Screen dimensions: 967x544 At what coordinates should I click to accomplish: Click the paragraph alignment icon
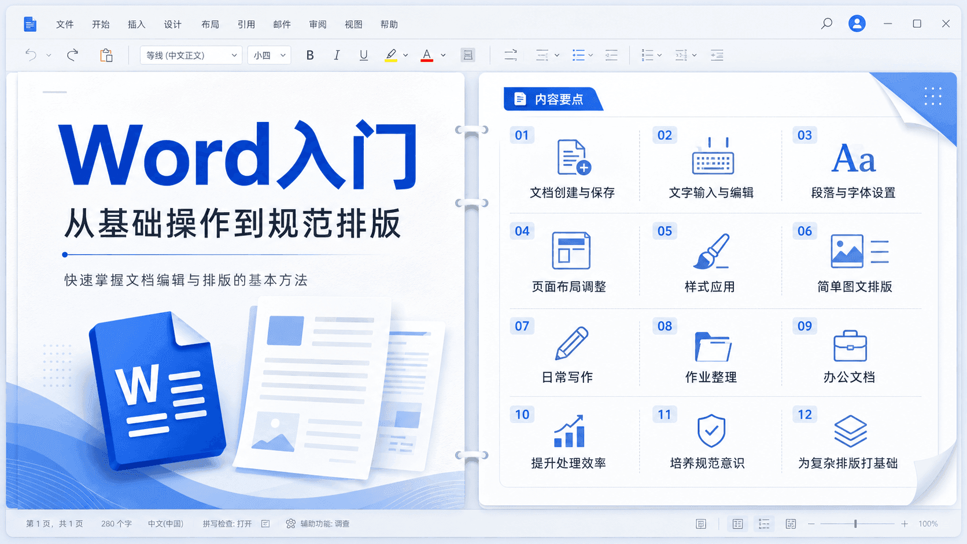pos(542,55)
